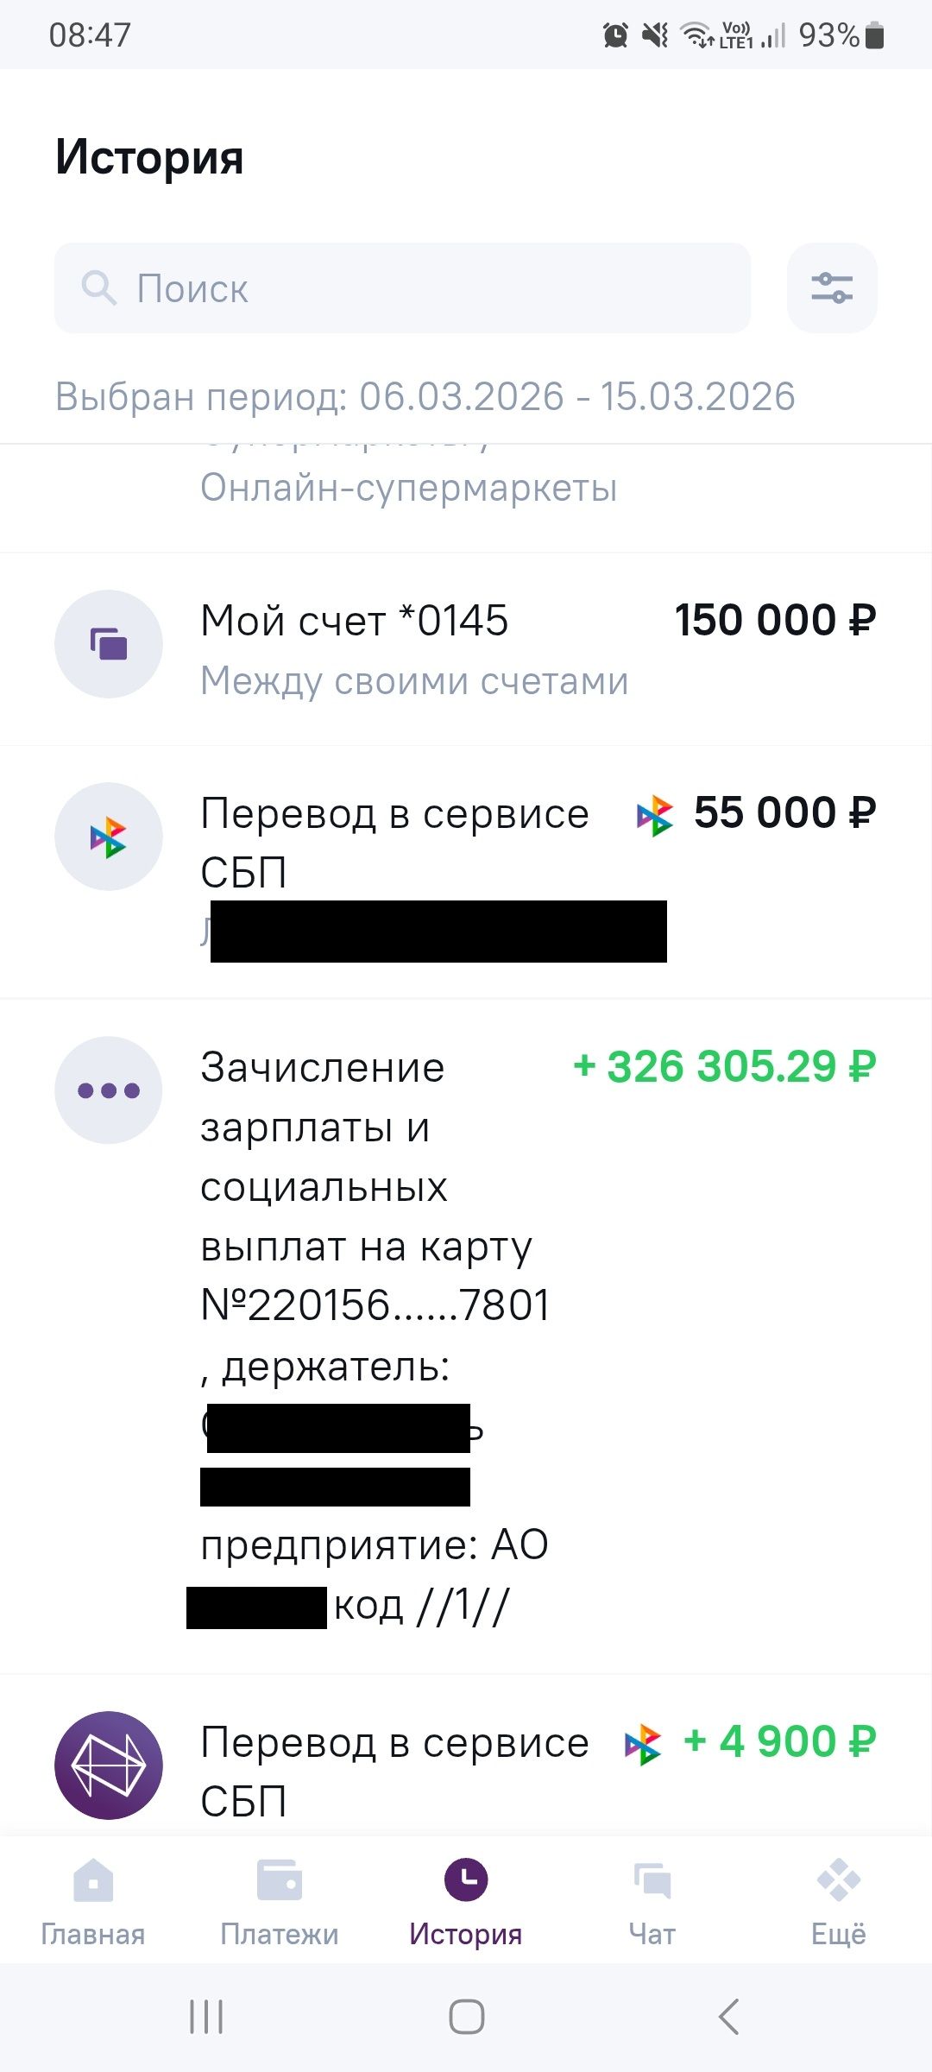Open the Платежи tab
Screen dimensions: 932x2072
coord(280,1899)
